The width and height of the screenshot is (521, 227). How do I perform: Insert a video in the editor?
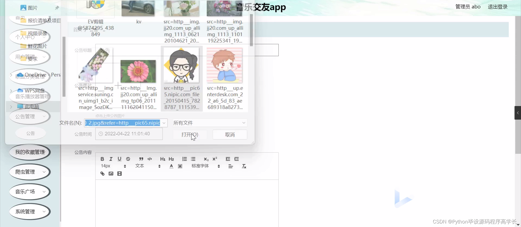click(119, 174)
